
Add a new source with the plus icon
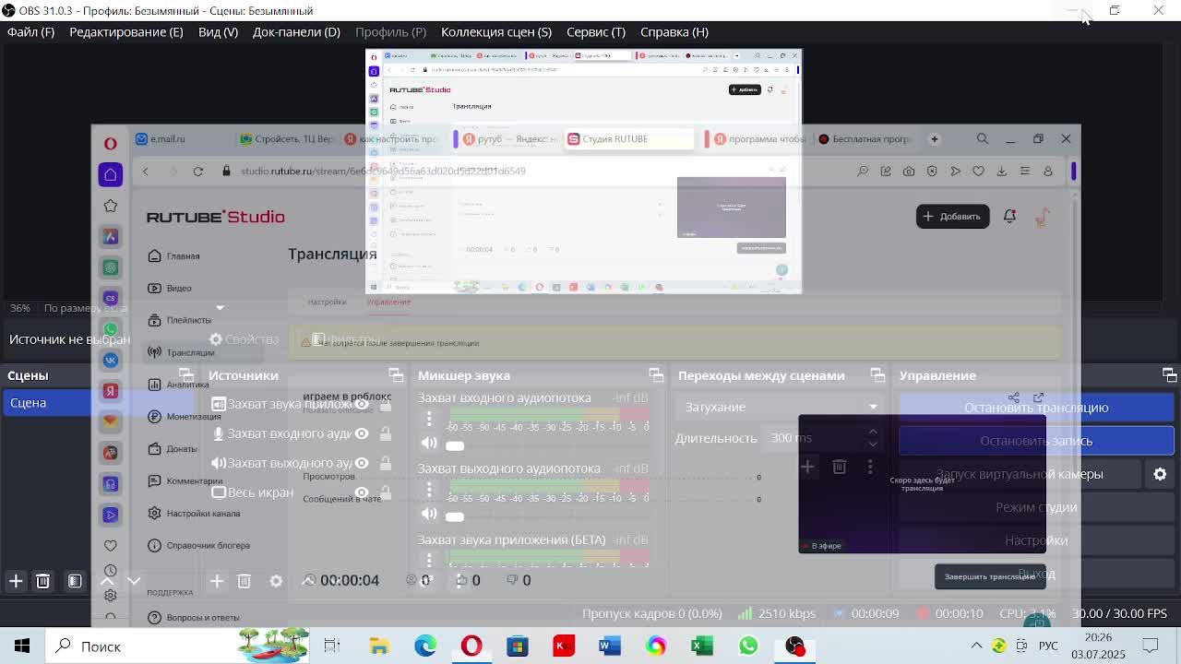217,581
